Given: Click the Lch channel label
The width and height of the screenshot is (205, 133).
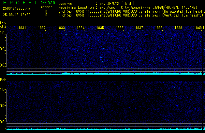Looking at the screenshot, I should point(3,23).
